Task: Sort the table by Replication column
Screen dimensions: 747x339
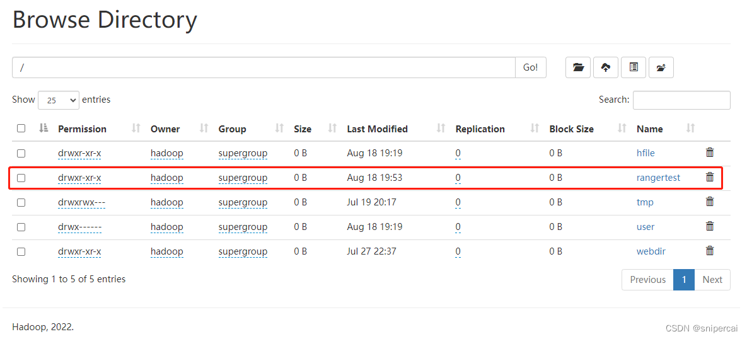Action: click(x=535, y=128)
